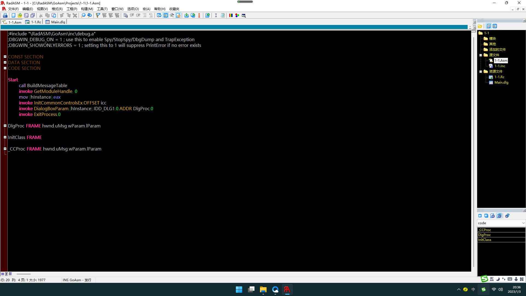The height and width of the screenshot is (296, 526).
Task: Open File Explorer from the taskbar
Action: click(x=263, y=289)
